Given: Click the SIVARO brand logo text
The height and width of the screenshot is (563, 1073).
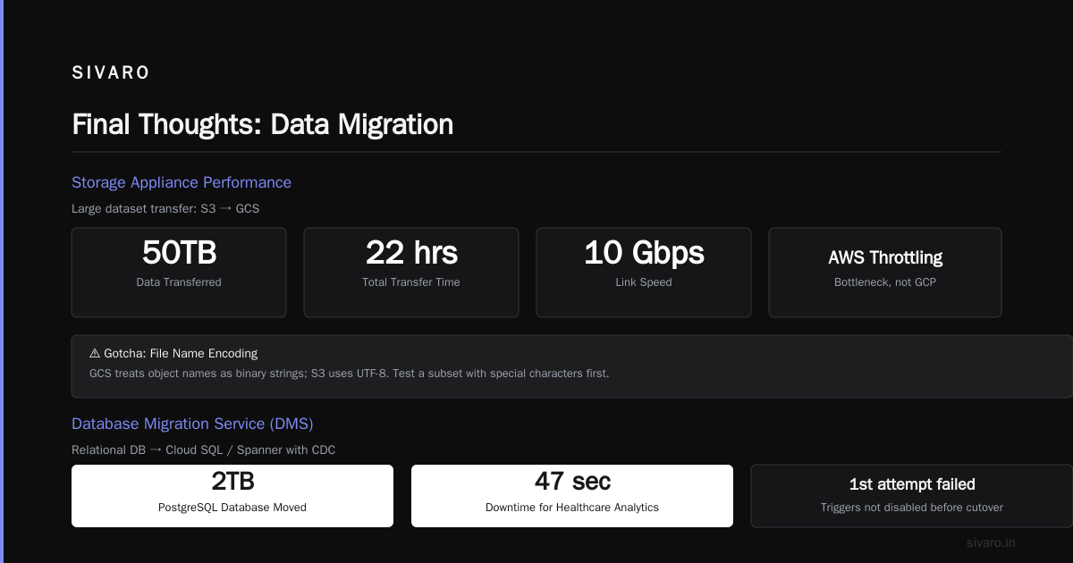Looking at the screenshot, I should [x=111, y=73].
